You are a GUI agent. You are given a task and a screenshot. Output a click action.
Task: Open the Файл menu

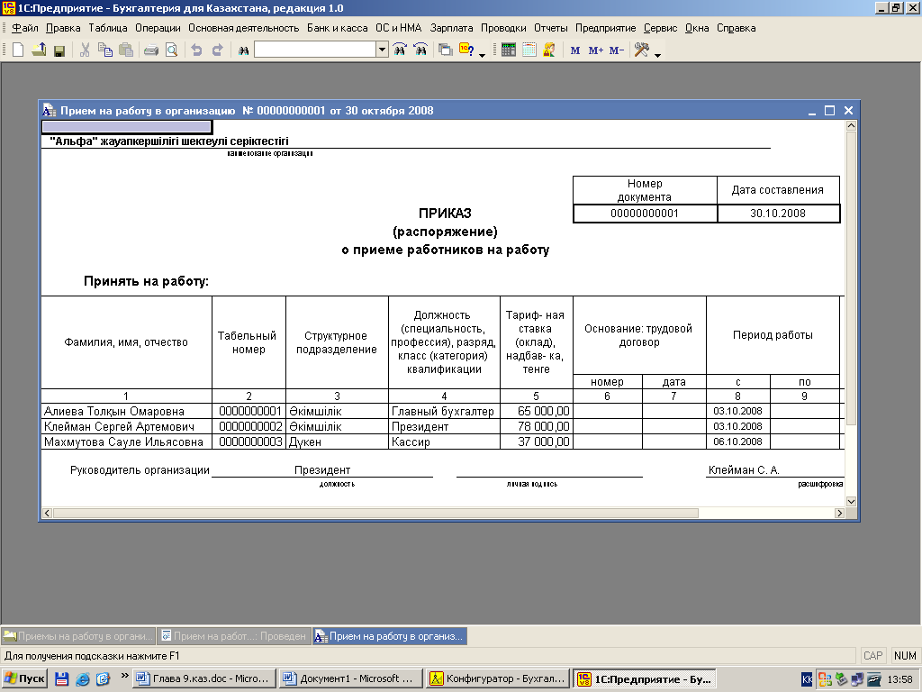coord(24,28)
